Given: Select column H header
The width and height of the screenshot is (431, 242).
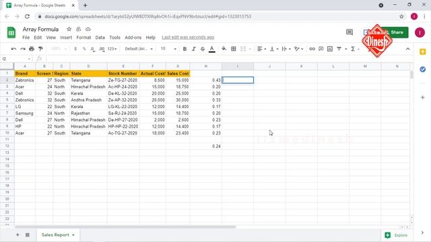Looking at the screenshot, I should pyautogui.click(x=205, y=67).
